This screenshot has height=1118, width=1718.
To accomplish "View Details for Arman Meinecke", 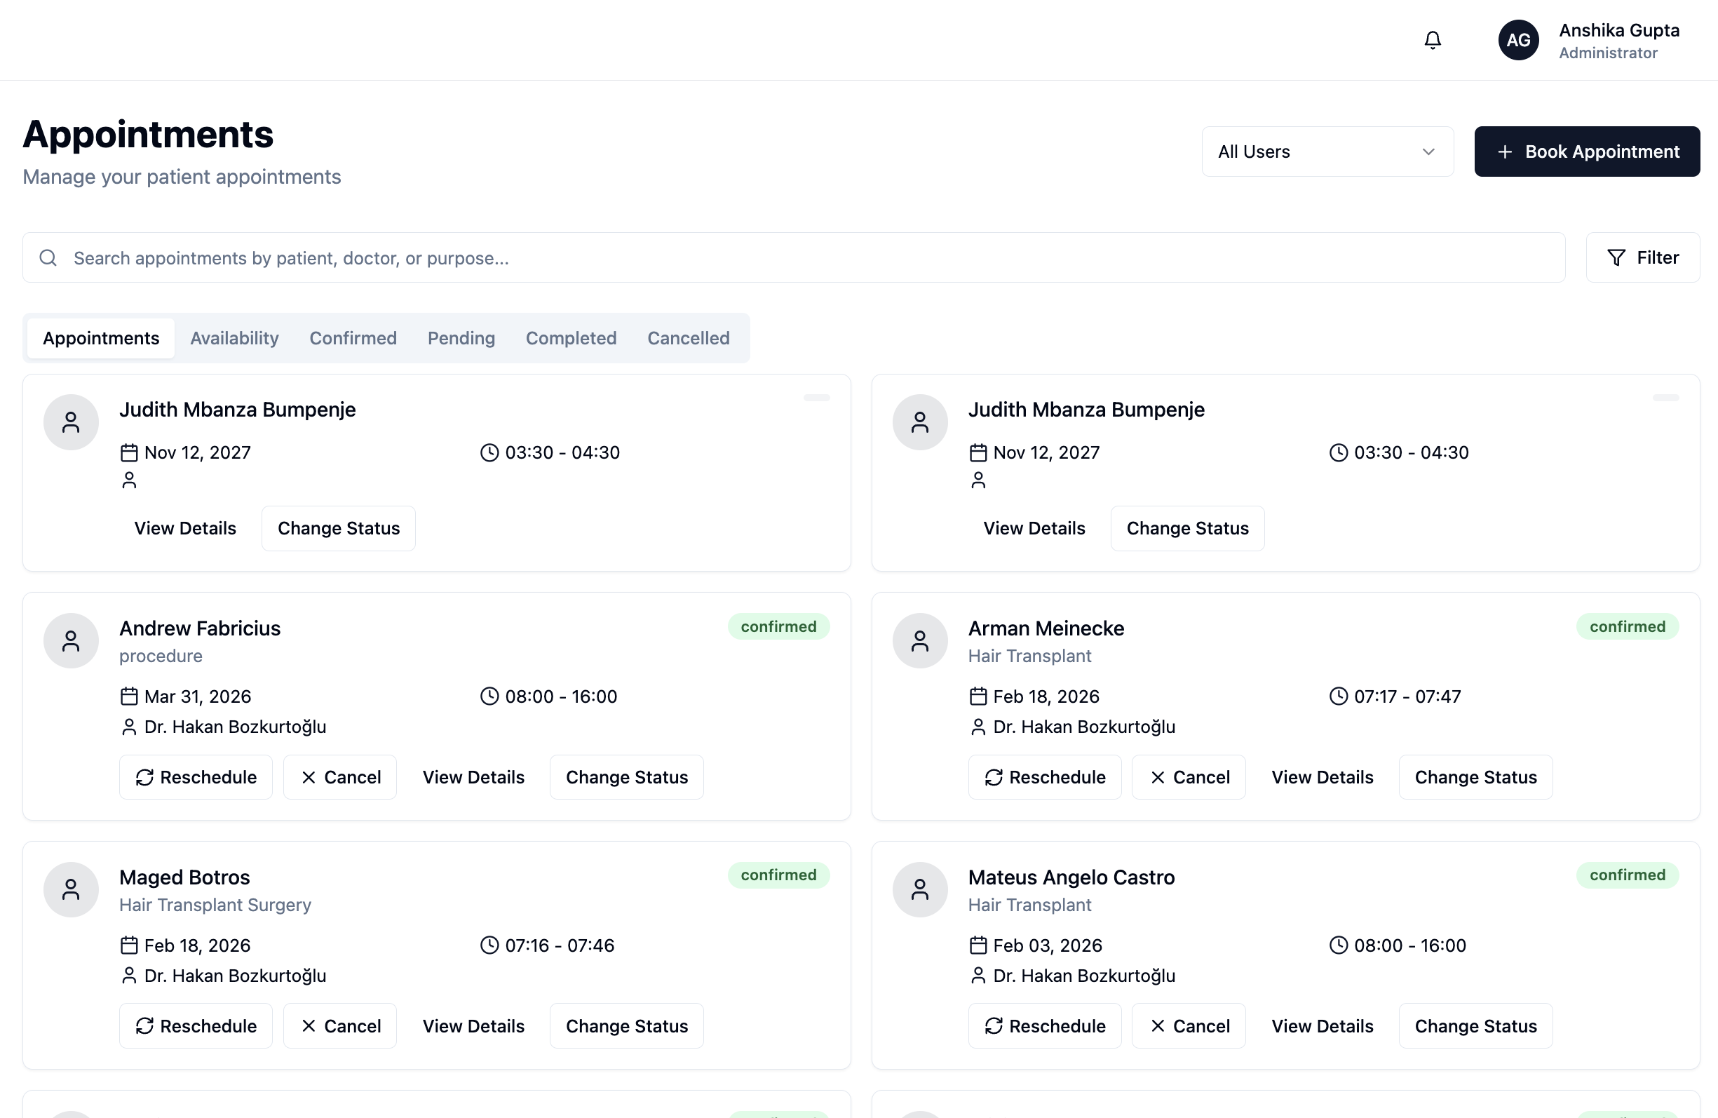I will 1322,777.
